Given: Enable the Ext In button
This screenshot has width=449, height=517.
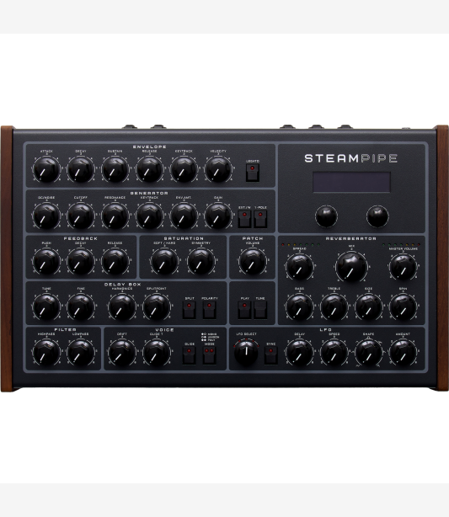Looking at the screenshot, I should (244, 219).
